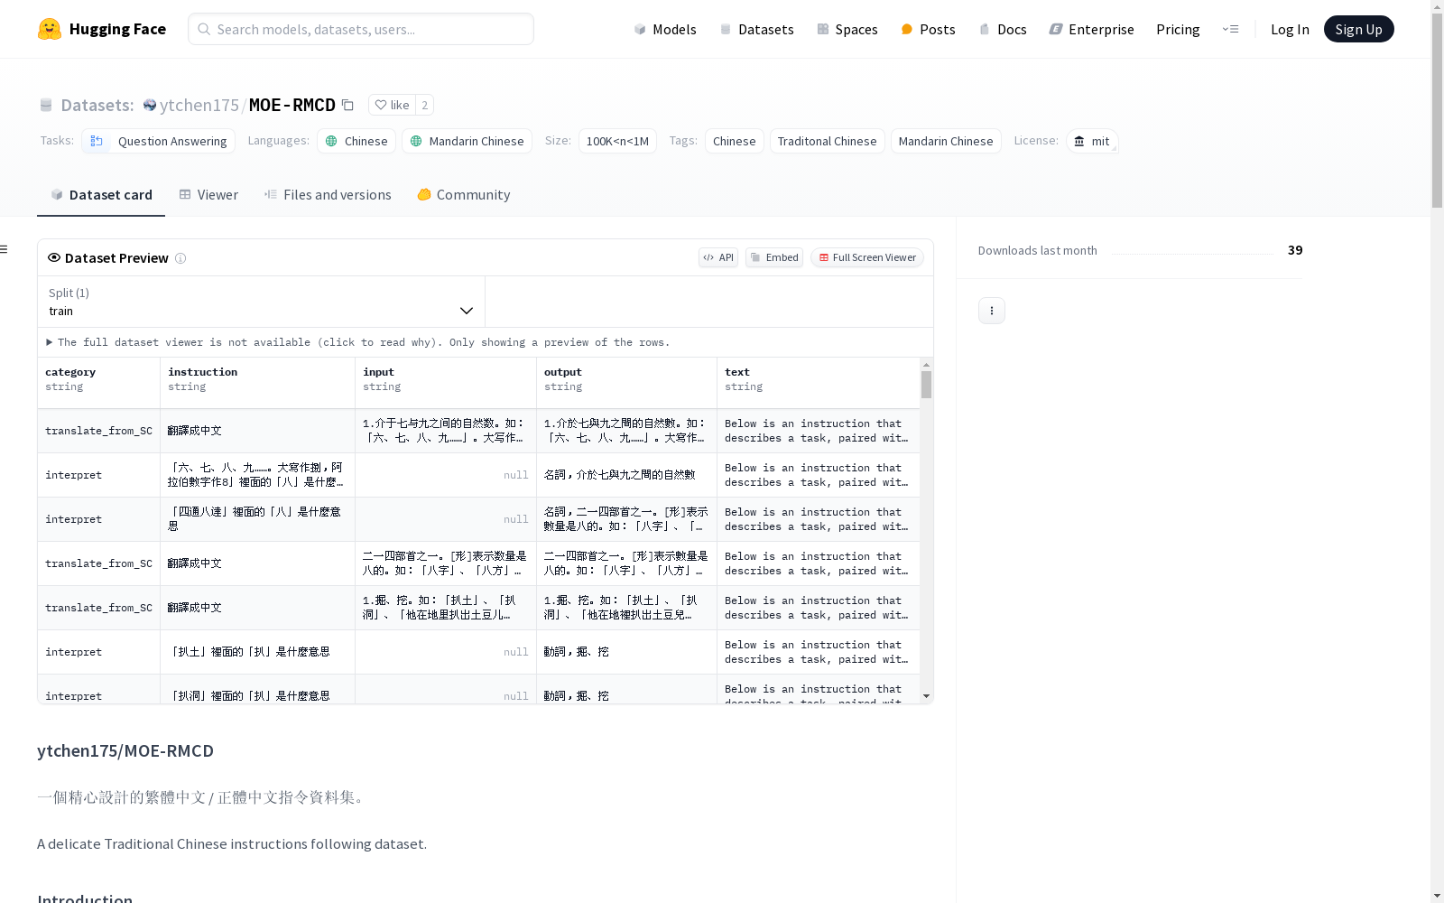
Task: Open the API button in preview
Action: (718, 257)
